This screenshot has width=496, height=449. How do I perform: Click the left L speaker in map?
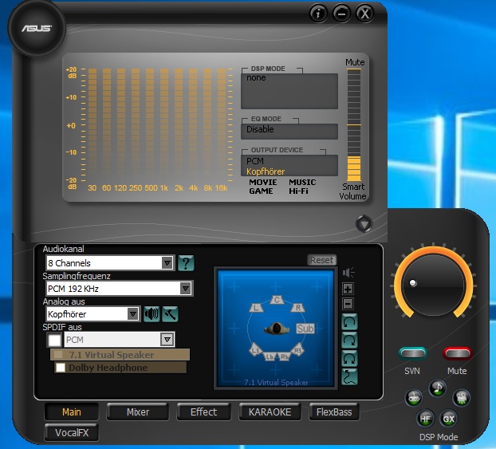(256, 307)
